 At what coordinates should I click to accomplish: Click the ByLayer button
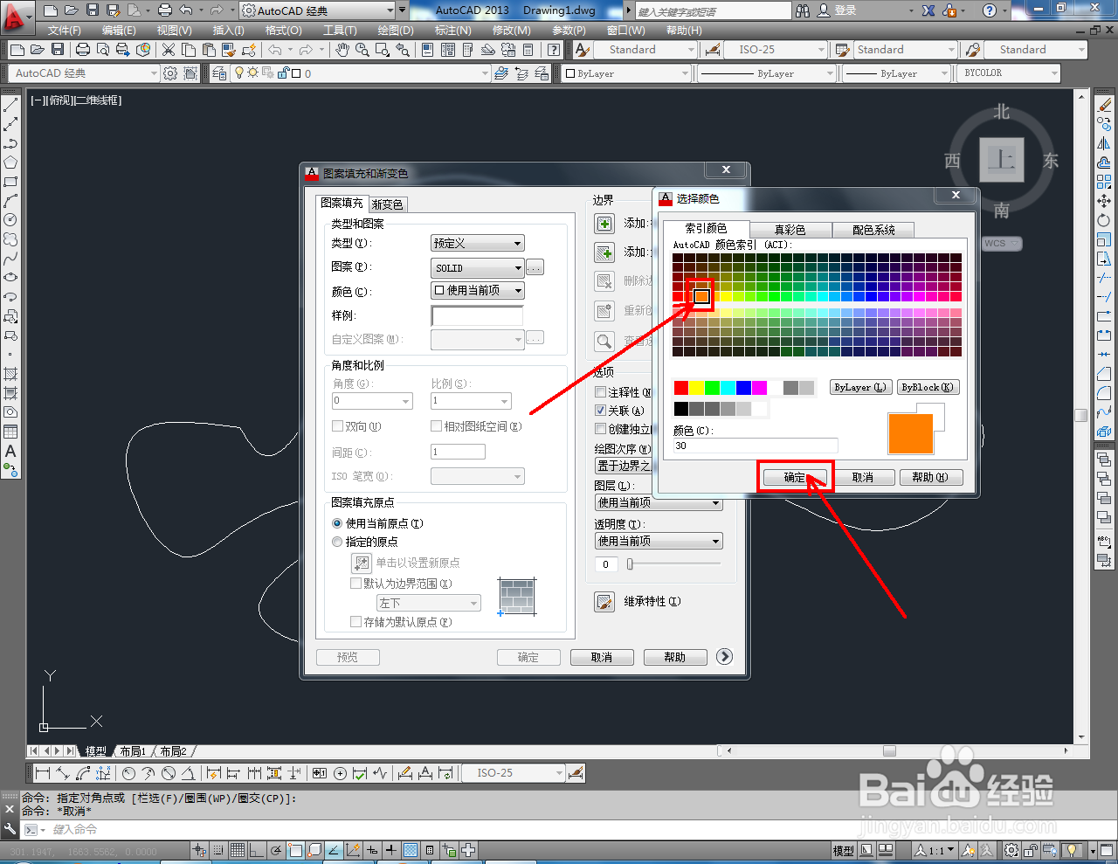[x=859, y=387]
